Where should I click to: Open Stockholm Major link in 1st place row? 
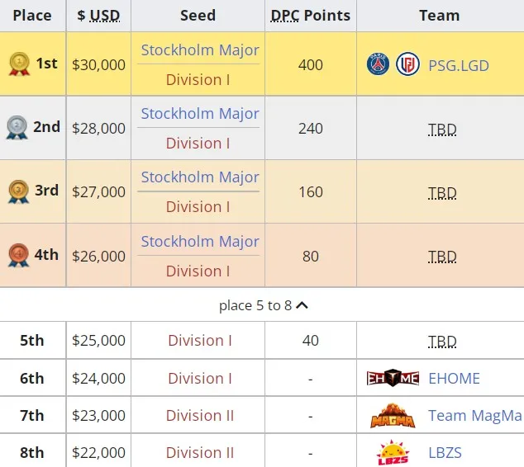[x=200, y=50]
